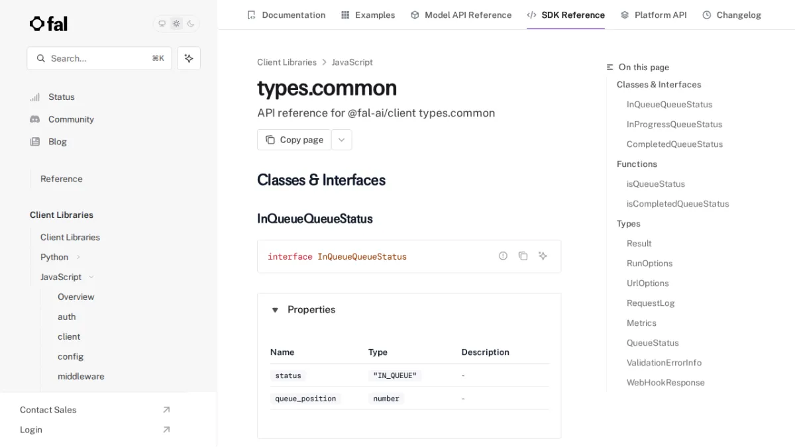
Task: Collapse the JavaScript section chevron
Action: click(91, 277)
